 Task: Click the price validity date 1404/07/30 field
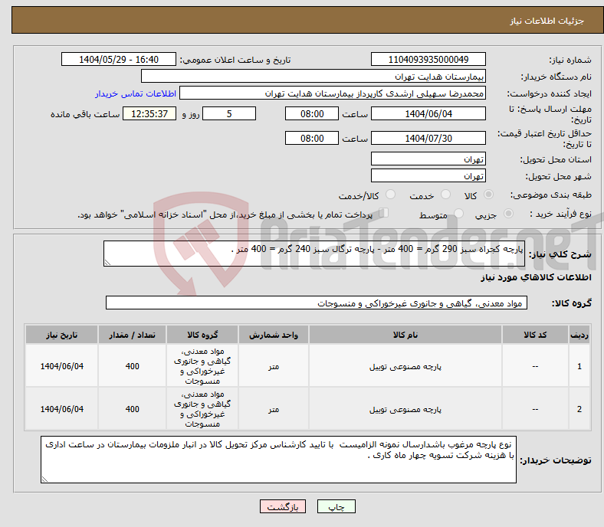click(x=428, y=138)
